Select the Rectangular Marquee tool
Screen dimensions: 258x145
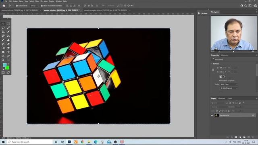(8, 24)
